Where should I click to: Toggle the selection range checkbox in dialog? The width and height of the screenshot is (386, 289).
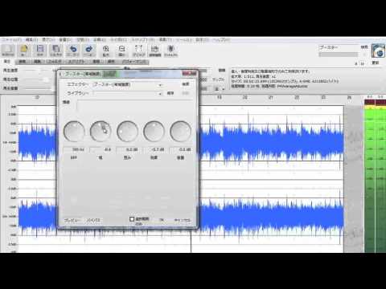coord(132,219)
